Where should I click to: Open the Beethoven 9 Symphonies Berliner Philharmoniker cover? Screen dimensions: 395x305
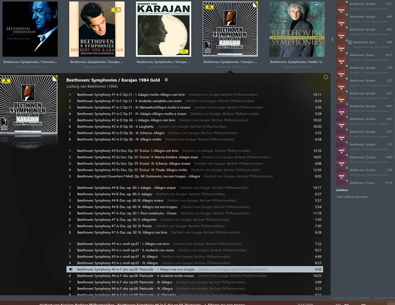[97, 29]
